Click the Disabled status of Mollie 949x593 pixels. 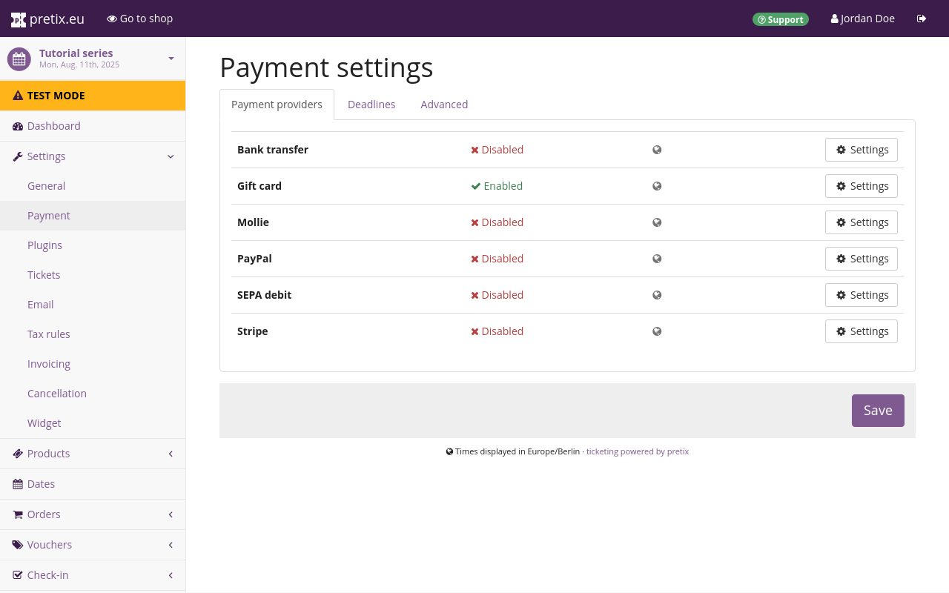(497, 222)
